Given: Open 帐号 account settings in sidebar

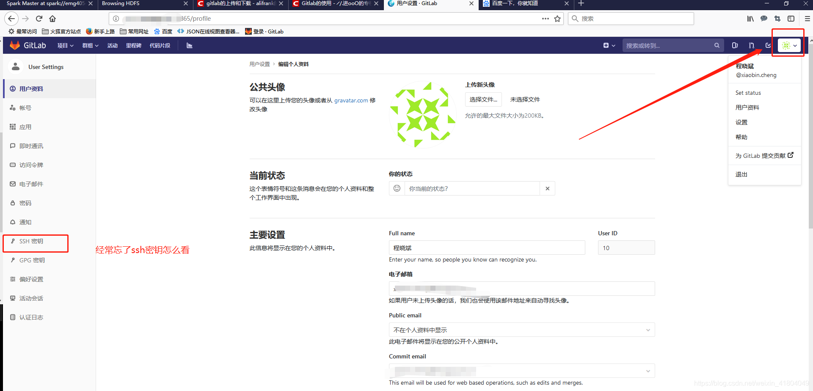Looking at the screenshot, I should coord(50,108).
